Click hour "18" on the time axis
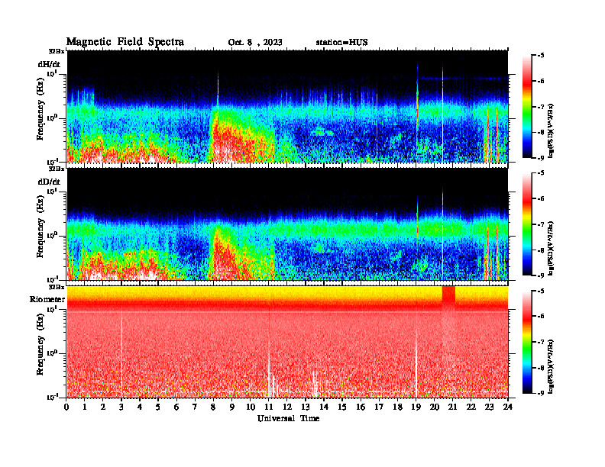This screenshot has height=467, width=605. click(x=397, y=407)
